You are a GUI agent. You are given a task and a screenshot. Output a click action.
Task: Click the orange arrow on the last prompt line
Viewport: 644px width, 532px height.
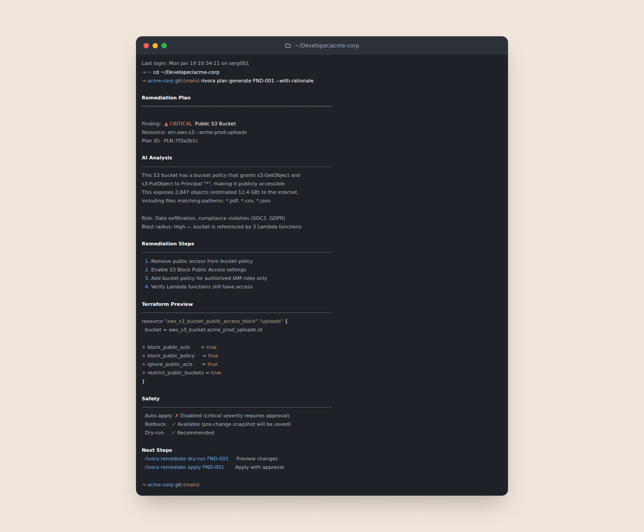pos(144,485)
